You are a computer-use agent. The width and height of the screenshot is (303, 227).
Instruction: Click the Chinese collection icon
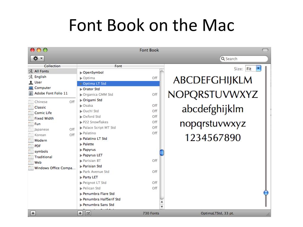(31, 102)
